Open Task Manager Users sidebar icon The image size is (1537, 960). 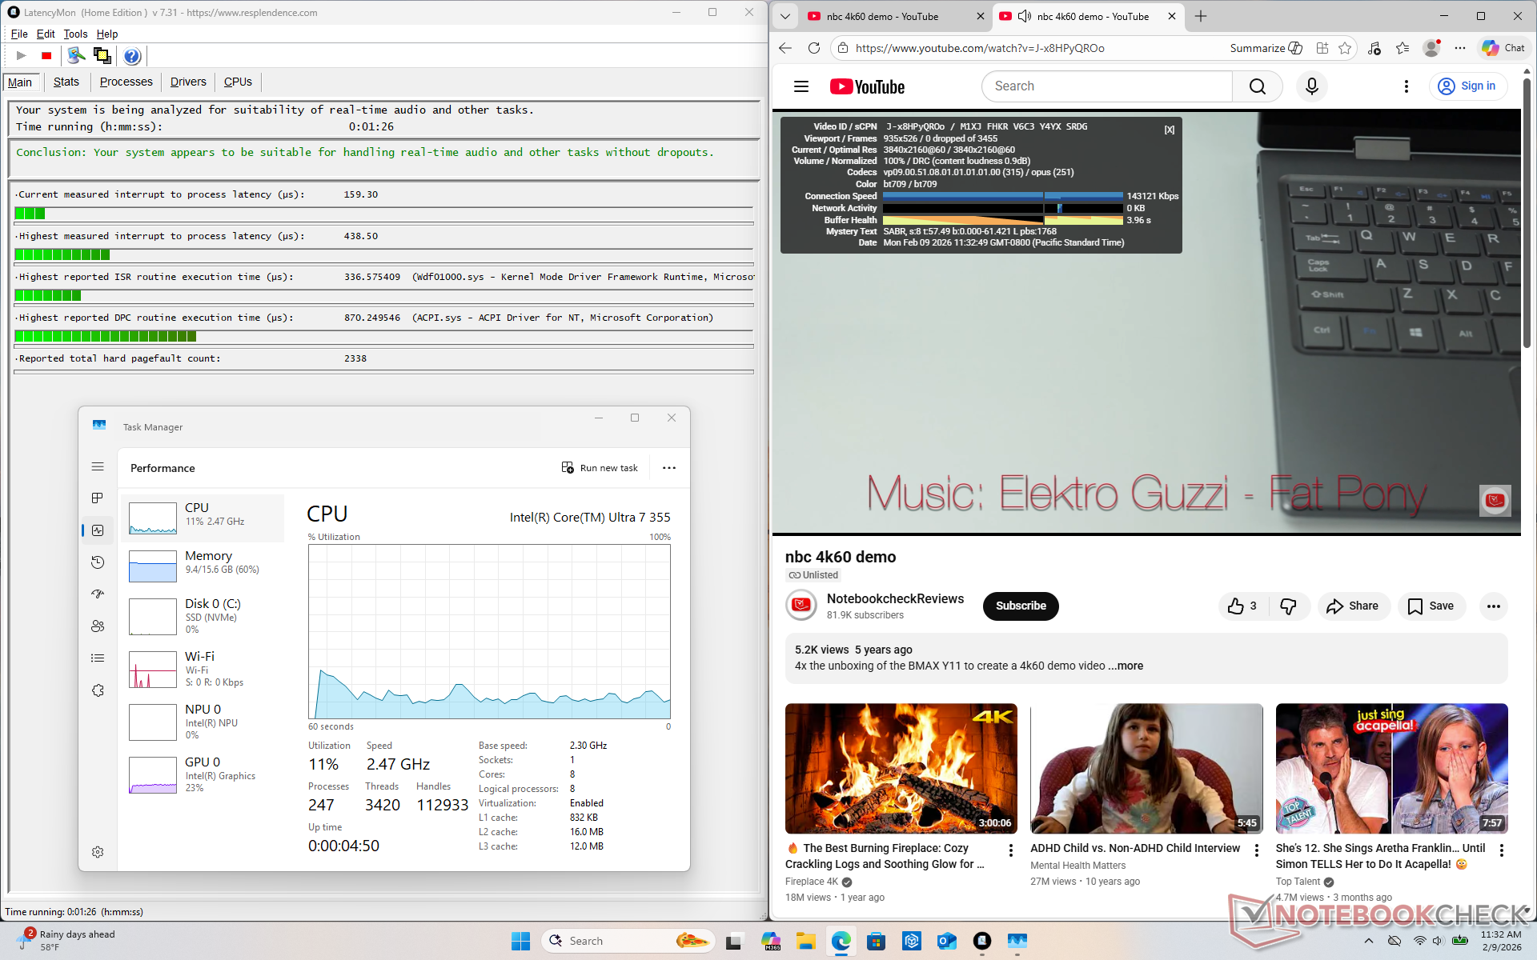point(98,626)
